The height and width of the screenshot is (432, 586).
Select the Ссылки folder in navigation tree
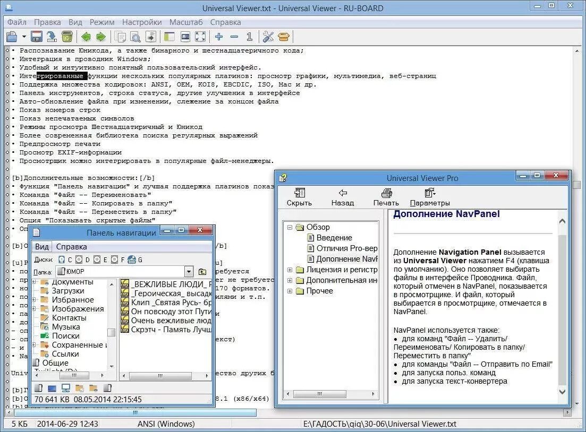65,354
